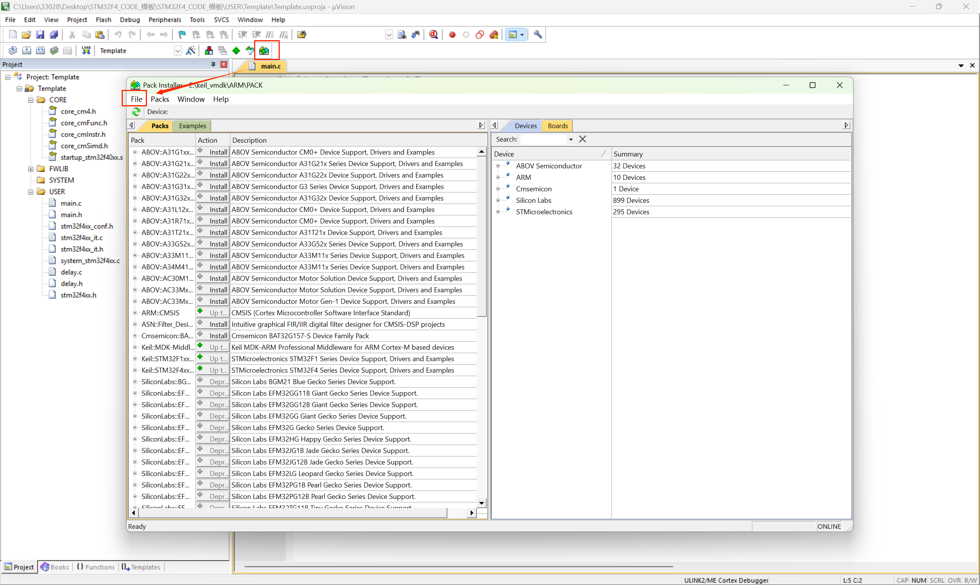The height and width of the screenshot is (585, 980).
Task: Open the Pack Installer toolbar icon
Action: tap(264, 51)
